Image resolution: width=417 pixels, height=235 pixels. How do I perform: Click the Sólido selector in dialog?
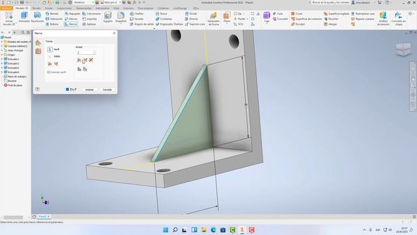tap(50, 56)
